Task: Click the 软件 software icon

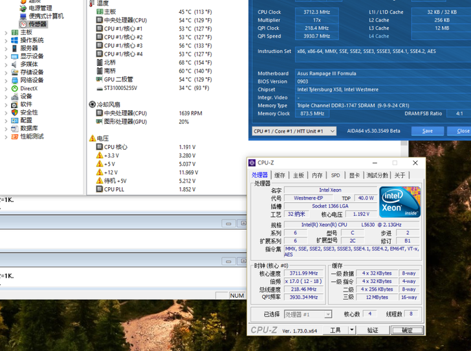Action: [14, 104]
